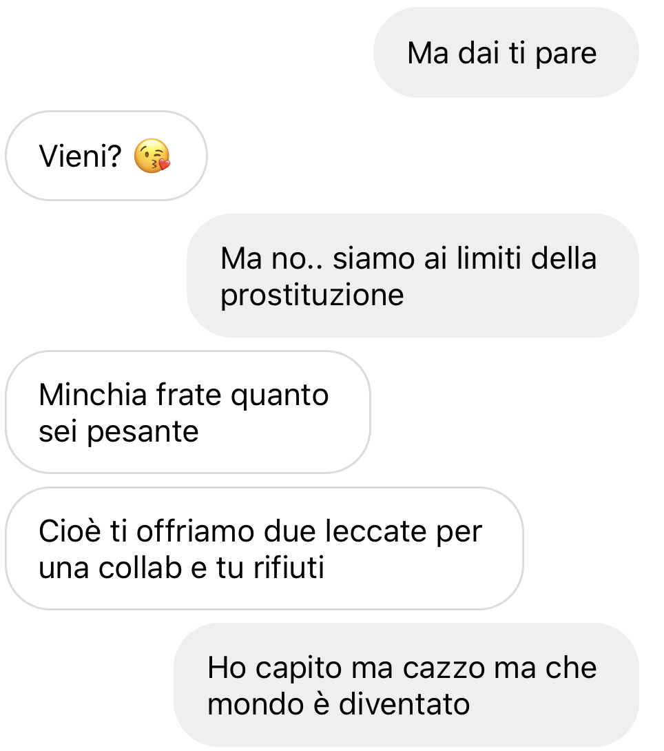Click the word "Vieni?" beside the emoji
664x751 pixels.
tap(81, 156)
